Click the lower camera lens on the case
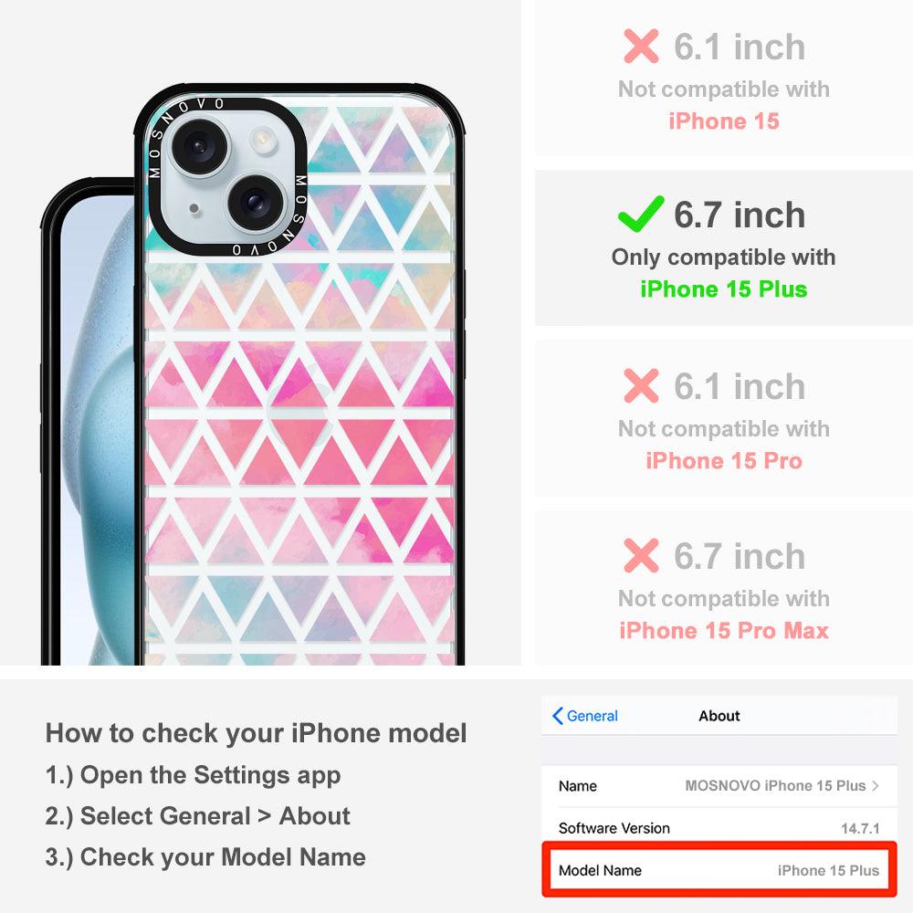This screenshot has width=913, height=913. [x=256, y=204]
